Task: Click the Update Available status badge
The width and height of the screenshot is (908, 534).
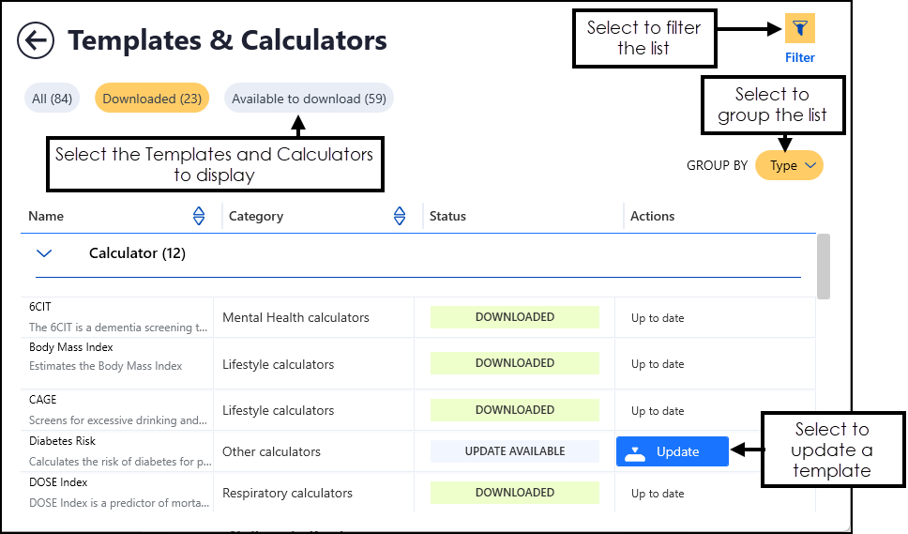Action: tap(514, 451)
